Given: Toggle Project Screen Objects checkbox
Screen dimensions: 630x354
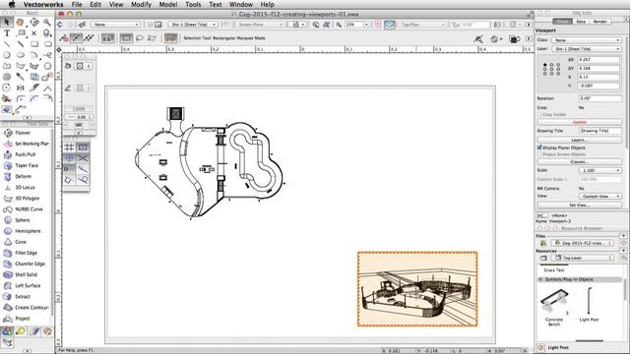Looking at the screenshot, I should coord(539,154).
